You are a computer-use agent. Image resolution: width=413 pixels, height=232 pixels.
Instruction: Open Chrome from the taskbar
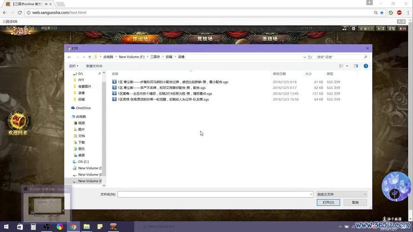pos(73,227)
